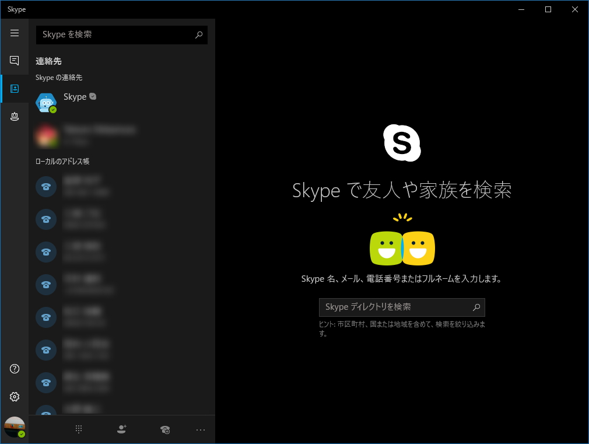Viewport: 589px width, 444px height.
Task: Select blurred contact with colorful avatar
Action: (122, 135)
